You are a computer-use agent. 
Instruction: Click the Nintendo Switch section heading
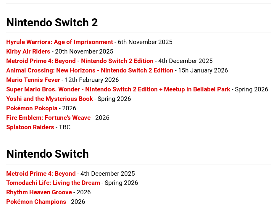47,154
